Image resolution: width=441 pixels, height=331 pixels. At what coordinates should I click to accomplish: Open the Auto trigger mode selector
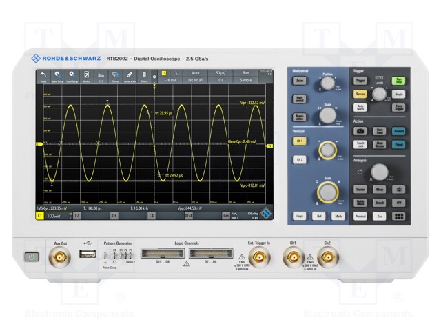pos(196,72)
